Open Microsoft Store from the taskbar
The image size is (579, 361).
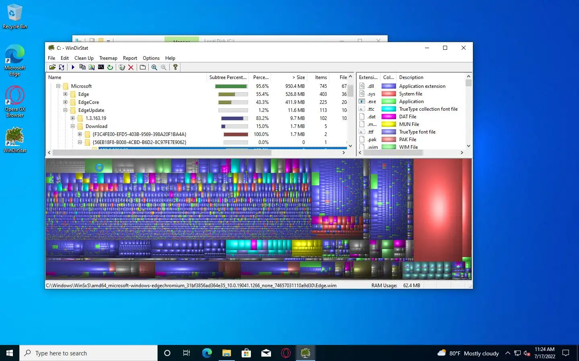click(x=246, y=353)
